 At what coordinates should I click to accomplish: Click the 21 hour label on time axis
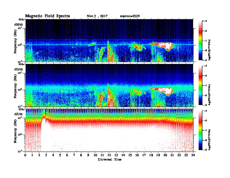coord(172,155)
